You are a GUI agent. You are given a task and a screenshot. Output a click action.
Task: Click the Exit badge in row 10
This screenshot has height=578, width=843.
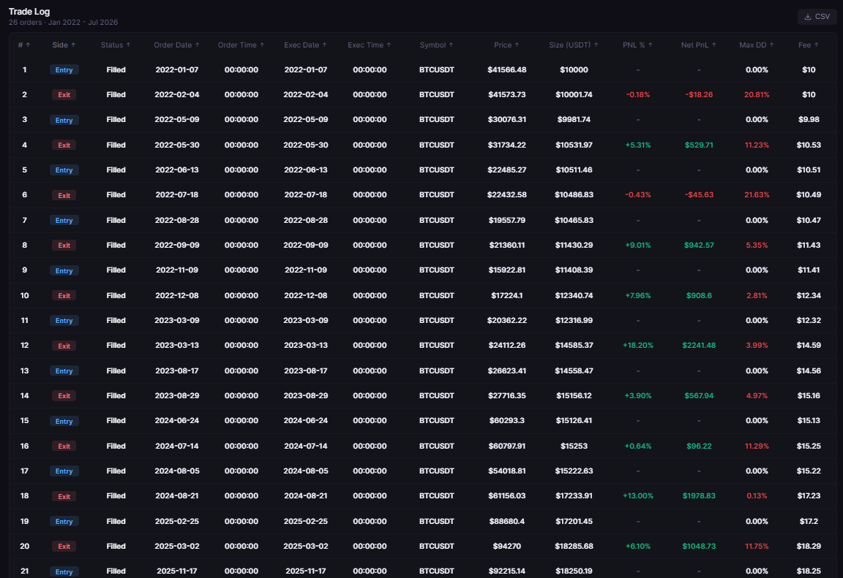tap(64, 296)
